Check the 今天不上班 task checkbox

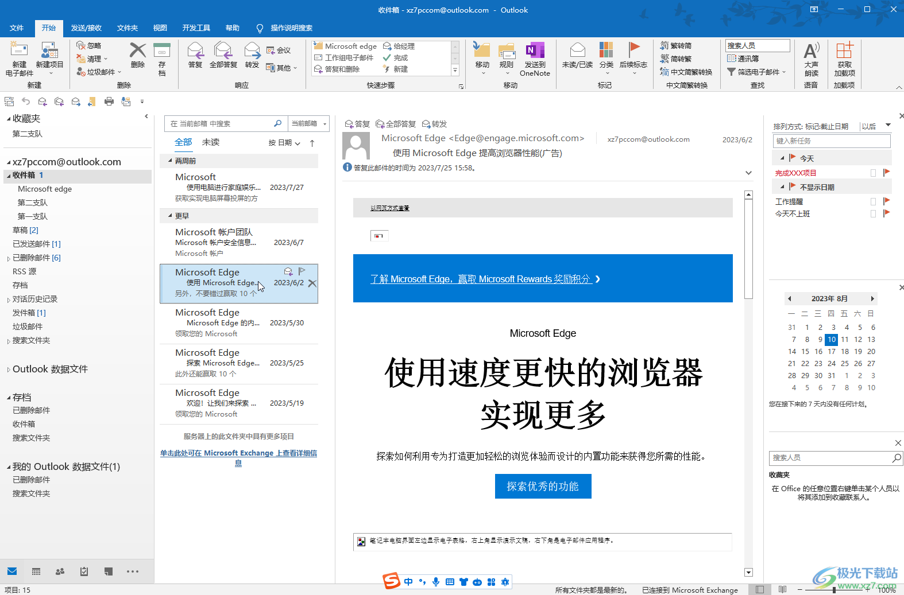point(873,213)
